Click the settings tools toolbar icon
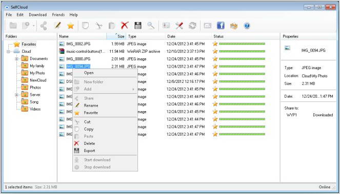Viewport: 340px width, 194px height. (x=179, y=26)
